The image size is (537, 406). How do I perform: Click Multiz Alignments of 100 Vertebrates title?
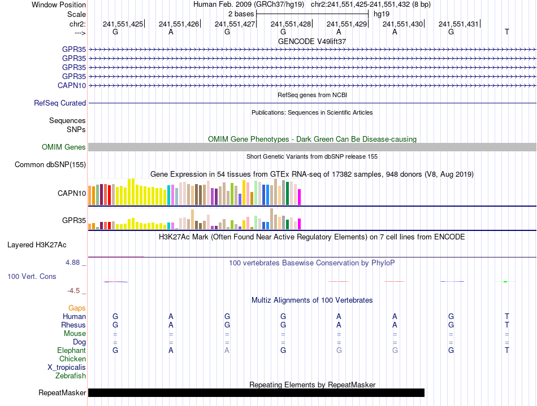point(312,300)
